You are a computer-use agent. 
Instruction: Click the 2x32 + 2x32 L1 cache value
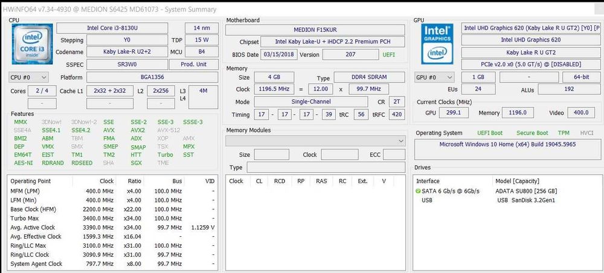click(110, 91)
